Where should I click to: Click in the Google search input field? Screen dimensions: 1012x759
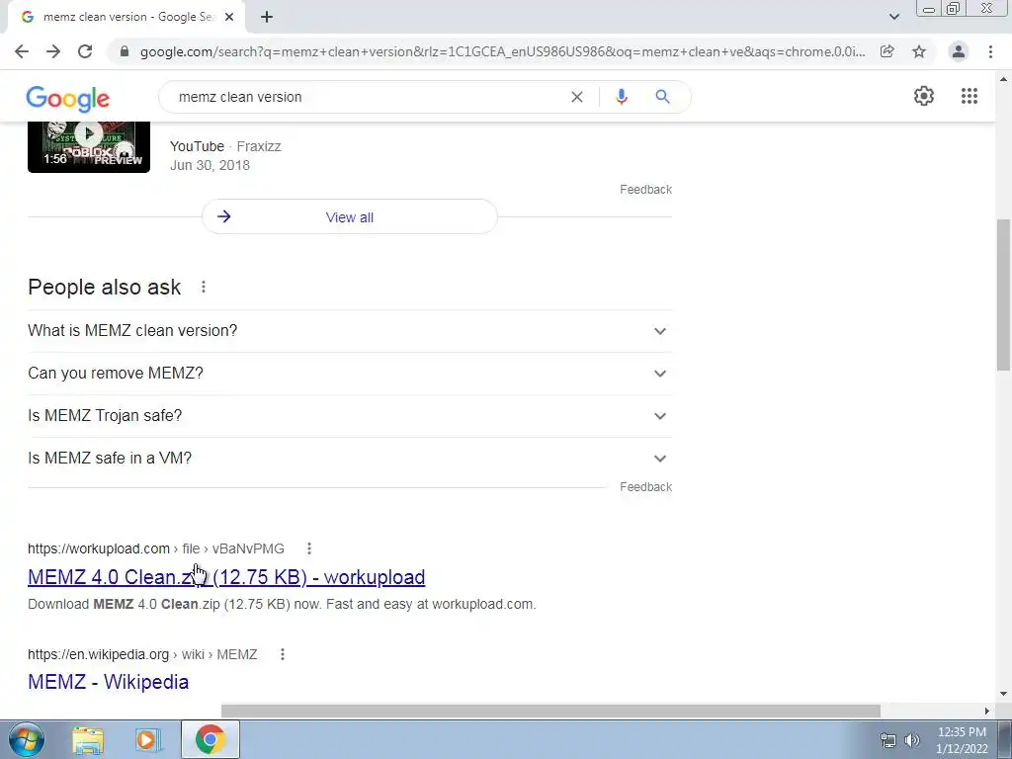368,97
